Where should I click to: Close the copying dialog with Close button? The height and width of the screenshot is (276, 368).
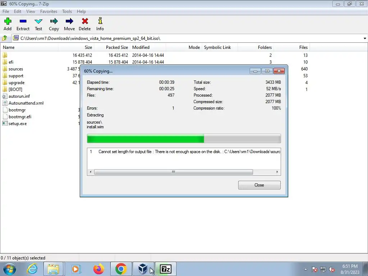click(x=259, y=185)
